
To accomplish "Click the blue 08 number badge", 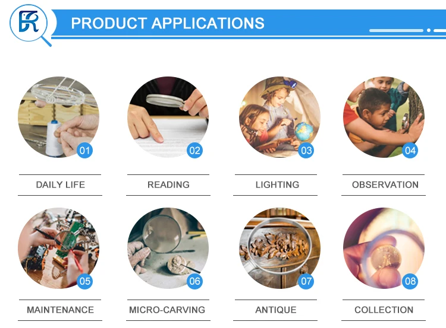I will pos(410,281).
